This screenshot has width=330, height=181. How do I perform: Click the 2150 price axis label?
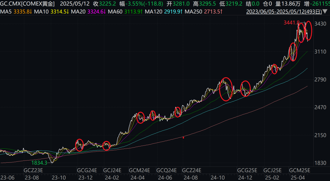coord(320,135)
